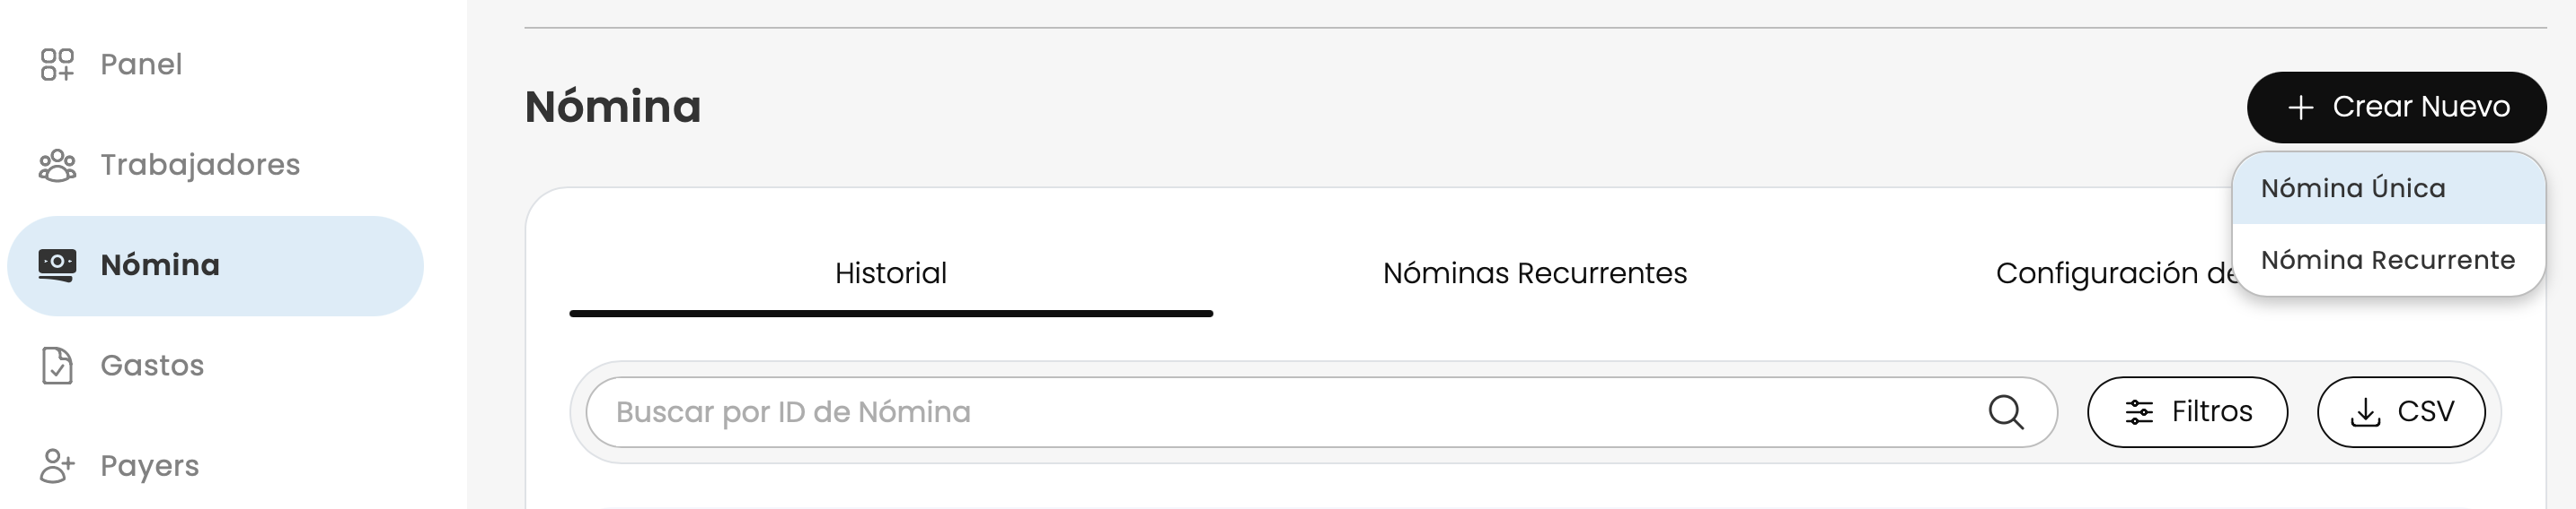This screenshot has width=2576, height=509.
Task: Click the Trabajadores people group icon
Action: click(x=57, y=166)
